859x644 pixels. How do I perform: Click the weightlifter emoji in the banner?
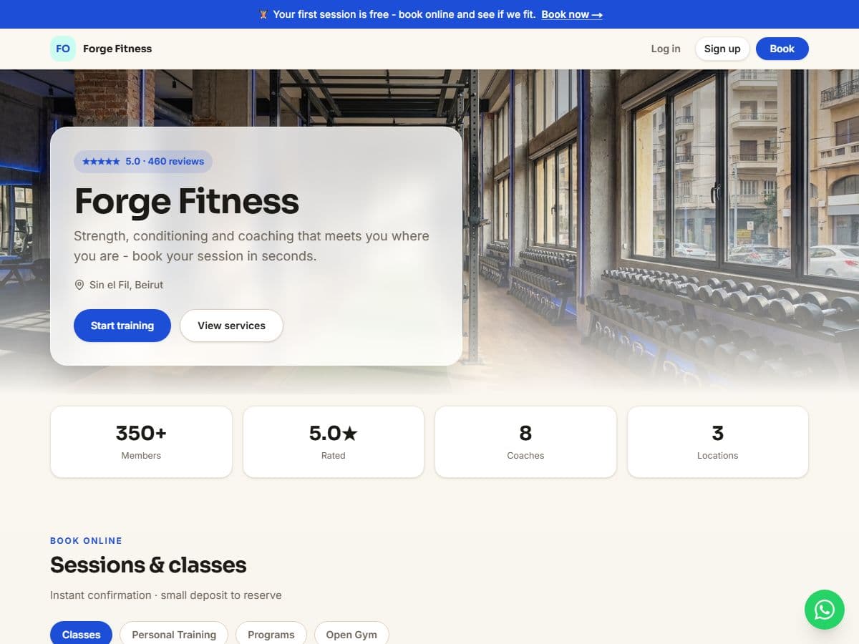click(x=263, y=14)
